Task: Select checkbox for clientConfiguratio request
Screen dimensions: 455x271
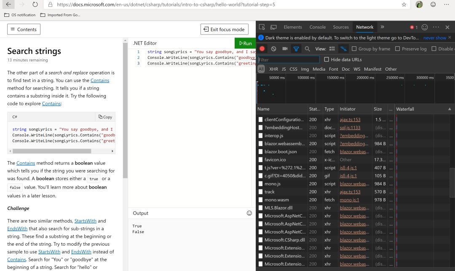Action: coord(261,120)
